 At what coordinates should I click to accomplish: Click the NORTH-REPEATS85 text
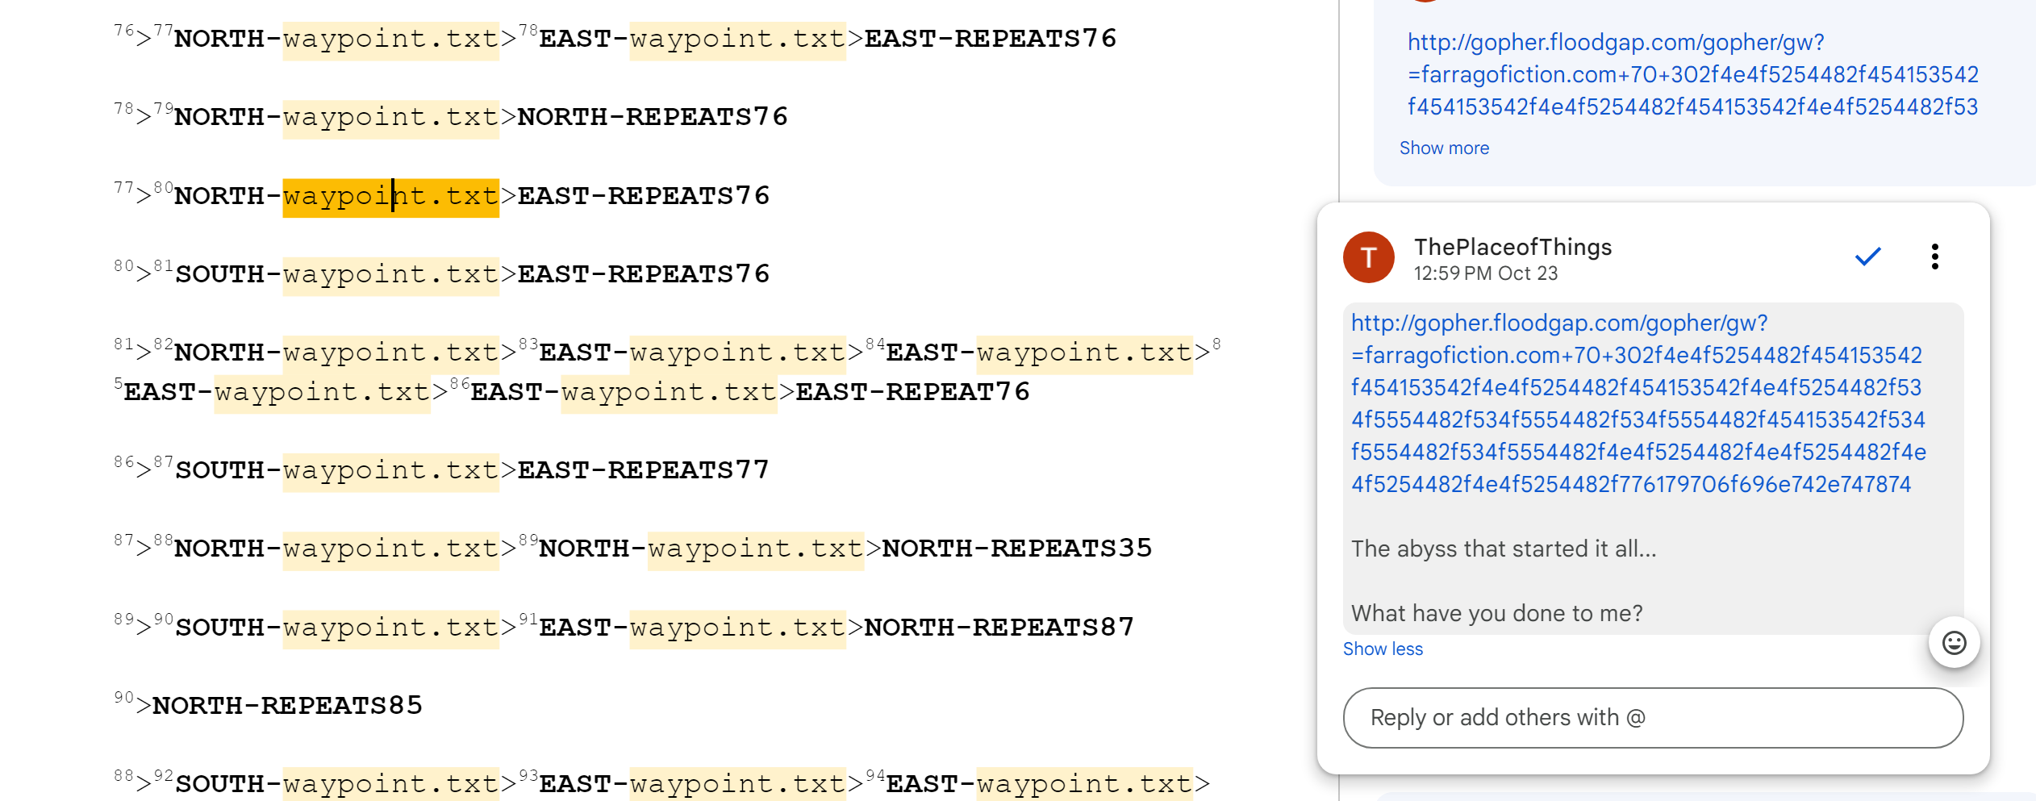[287, 707]
